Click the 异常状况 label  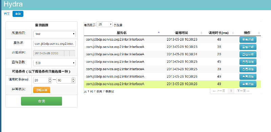click(19, 89)
